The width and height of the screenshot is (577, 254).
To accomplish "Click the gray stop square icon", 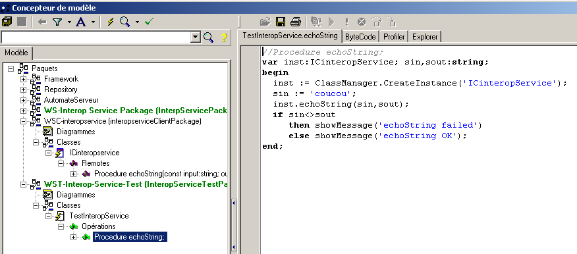I will tap(22, 22).
